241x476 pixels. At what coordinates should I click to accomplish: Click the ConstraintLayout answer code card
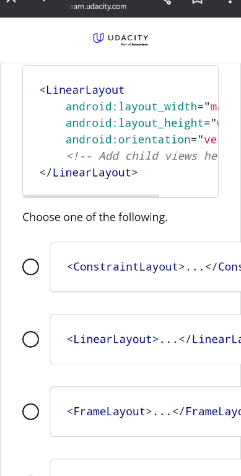pyautogui.click(x=146, y=267)
